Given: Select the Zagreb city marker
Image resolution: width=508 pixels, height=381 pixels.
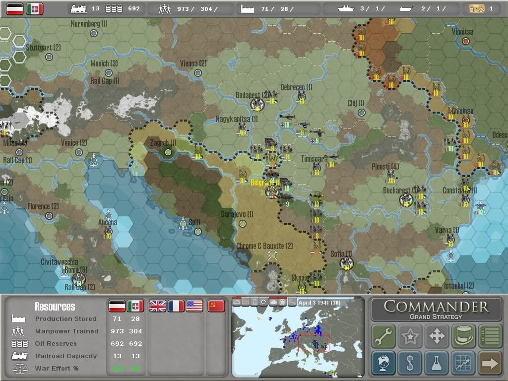Looking at the screenshot, I should pos(168,152).
